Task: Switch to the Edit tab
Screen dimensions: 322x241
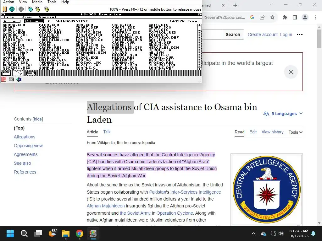Action: (253, 132)
